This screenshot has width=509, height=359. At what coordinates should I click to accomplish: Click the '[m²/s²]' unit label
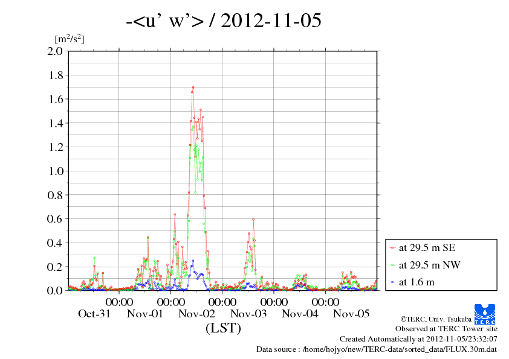tap(70, 39)
